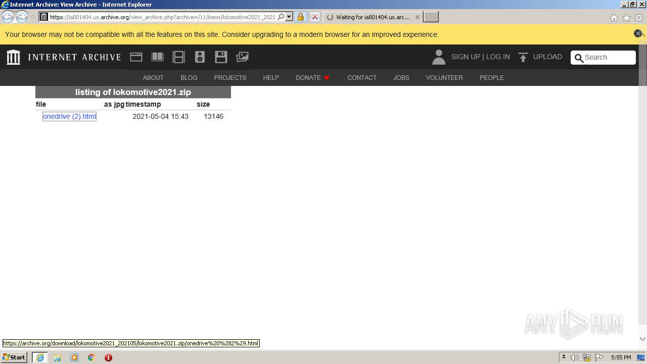Open the Software floppy disk icon
647x364 pixels.
tap(221, 57)
